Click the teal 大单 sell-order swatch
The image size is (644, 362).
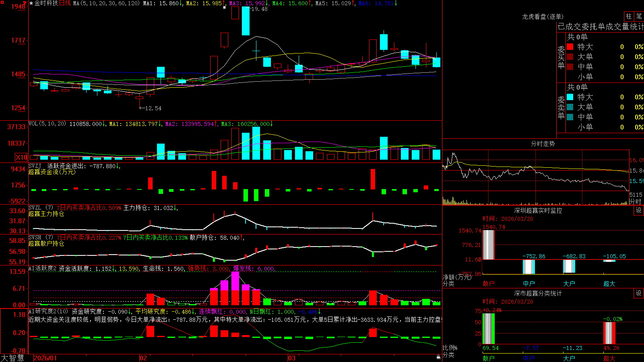tap(570, 107)
